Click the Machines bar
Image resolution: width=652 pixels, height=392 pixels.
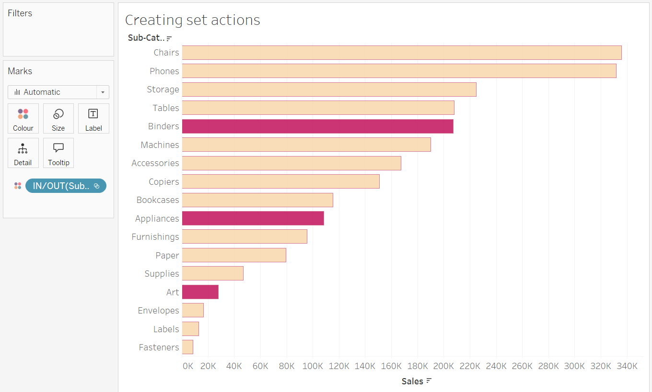[x=306, y=145]
